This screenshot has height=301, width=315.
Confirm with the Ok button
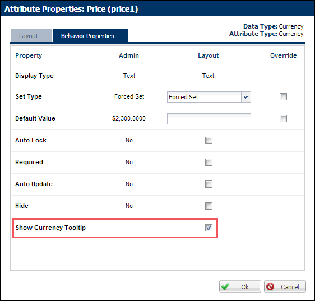[240, 286]
